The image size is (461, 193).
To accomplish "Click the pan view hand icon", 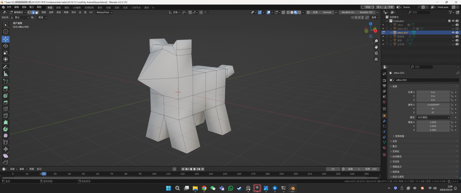I will pyautogui.click(x=376, y=47).
